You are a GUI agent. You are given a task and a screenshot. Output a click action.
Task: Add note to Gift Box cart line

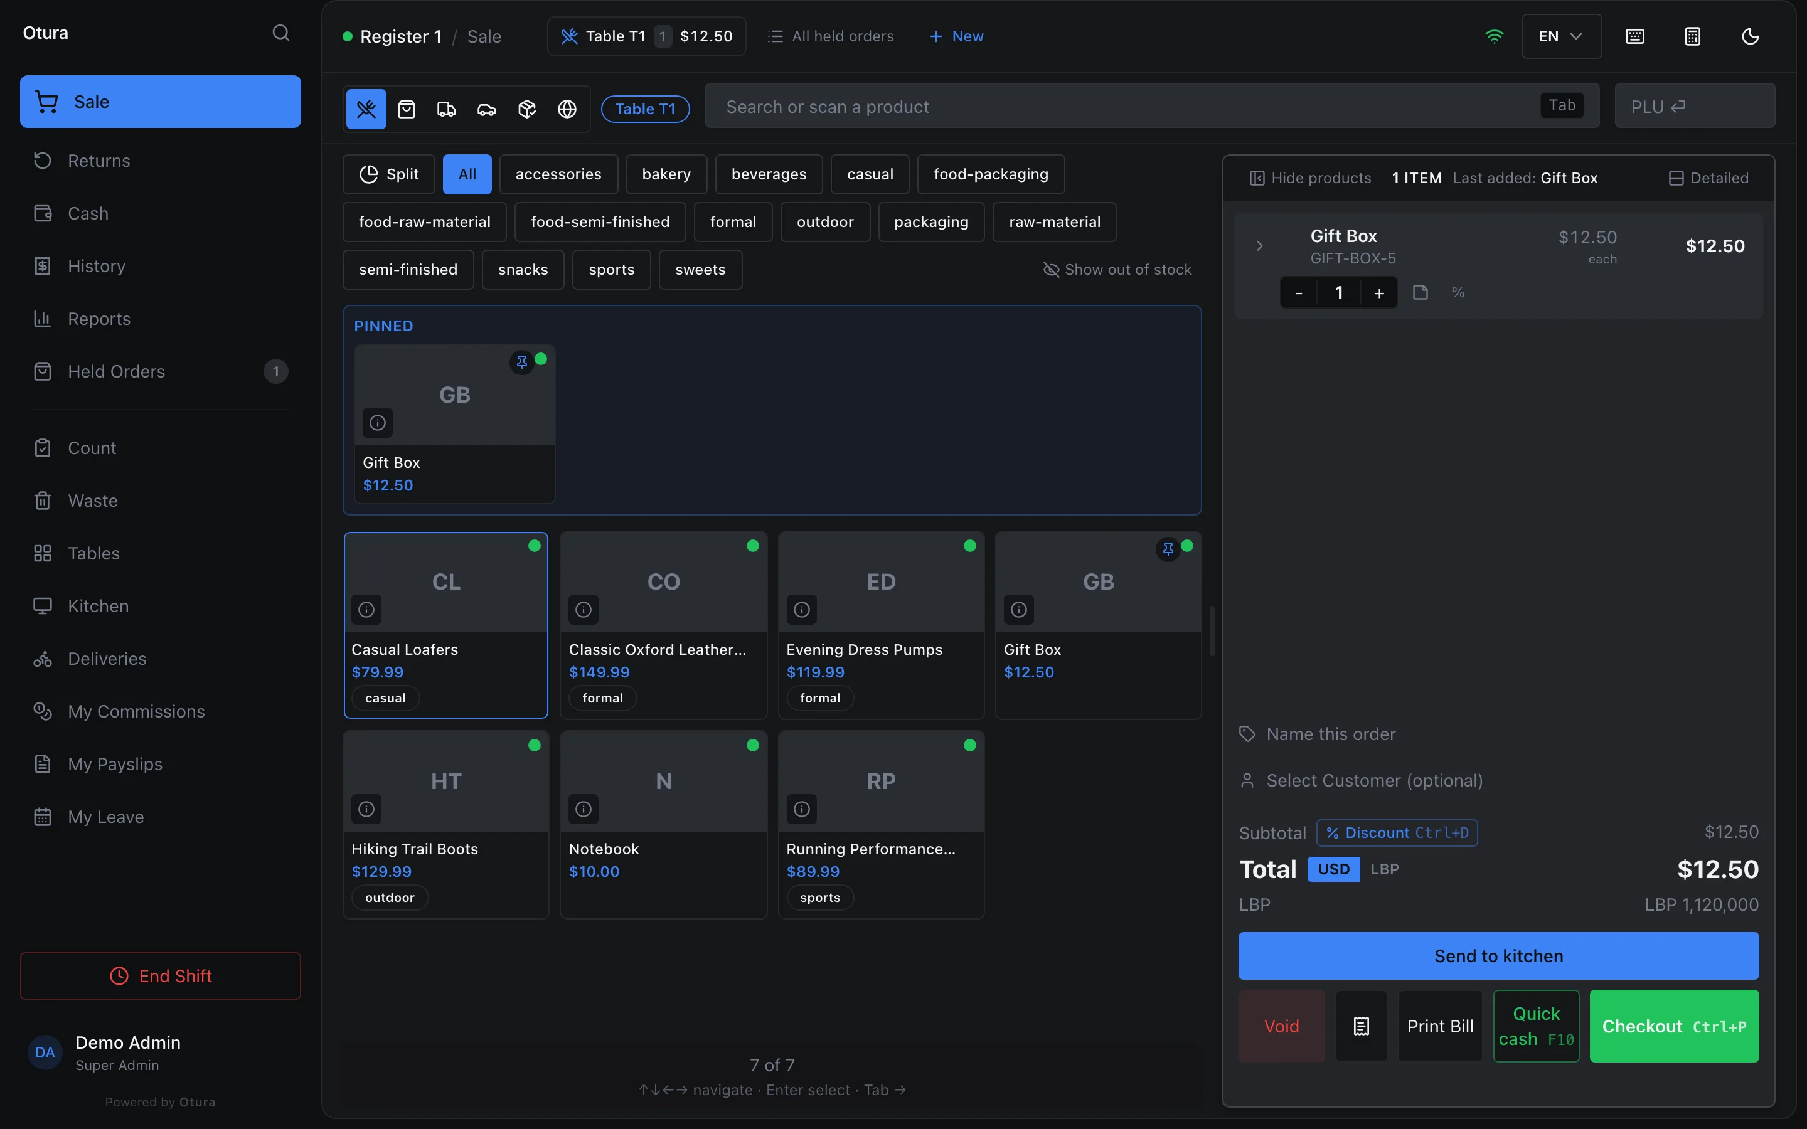coord(1421,292)
